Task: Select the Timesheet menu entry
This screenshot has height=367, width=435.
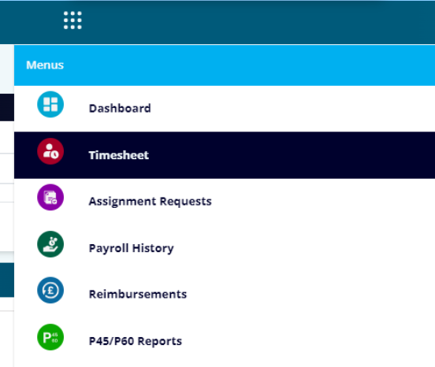Action: click(119, 155)
